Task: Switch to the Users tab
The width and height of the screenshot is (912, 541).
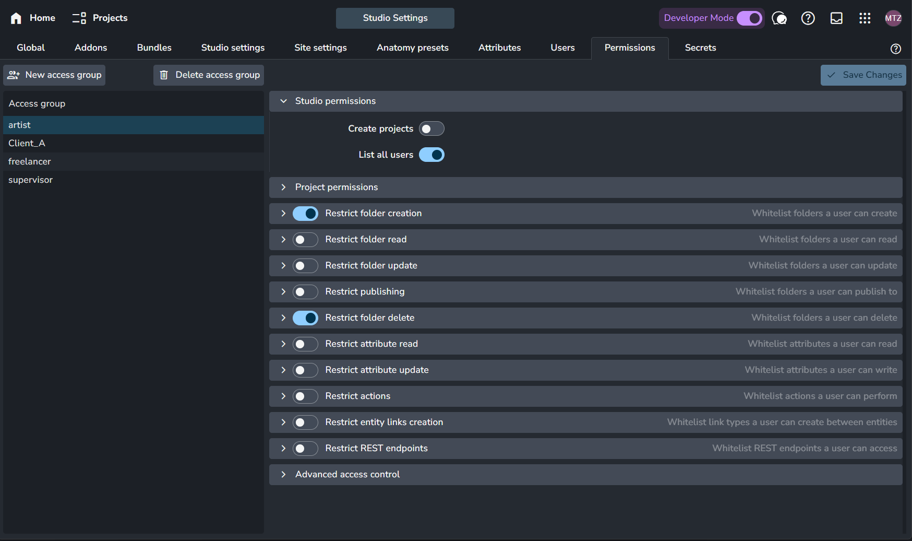Action: 562,48
